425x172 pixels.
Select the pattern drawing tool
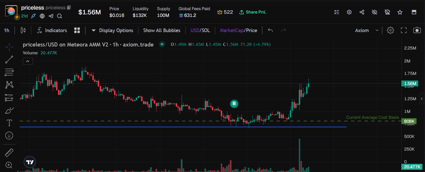click(10, 85)
